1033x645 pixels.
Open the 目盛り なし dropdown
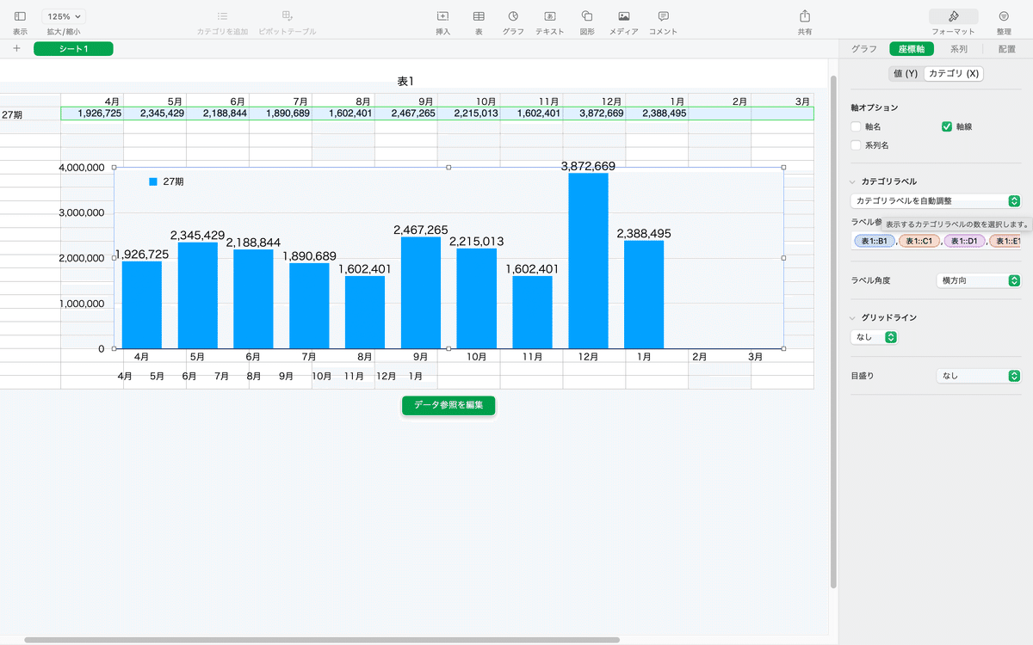click(x=979, y=376)
